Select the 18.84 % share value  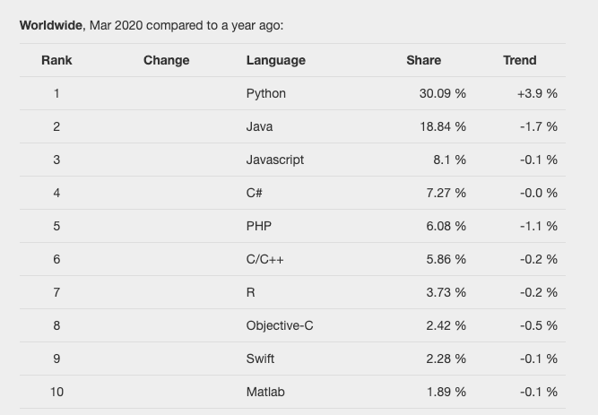pyautogui.click(x=442, y=126)
